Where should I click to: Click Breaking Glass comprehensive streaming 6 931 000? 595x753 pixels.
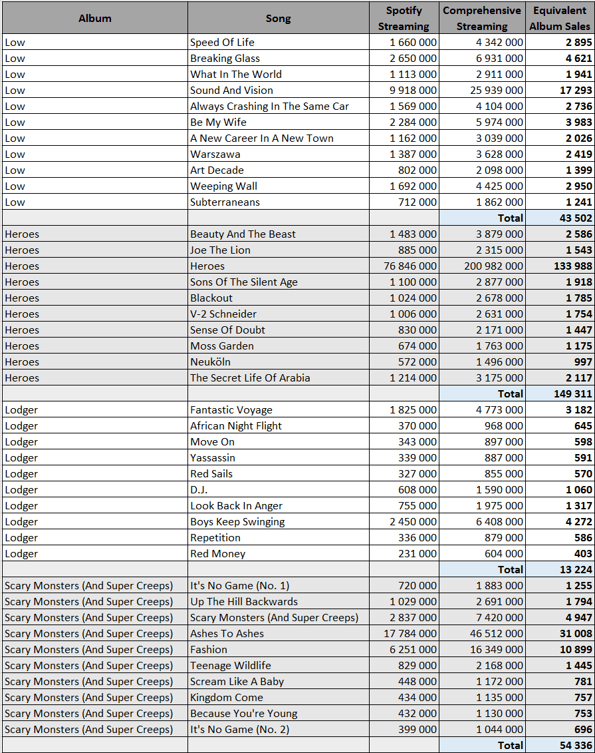click(483, 58)
